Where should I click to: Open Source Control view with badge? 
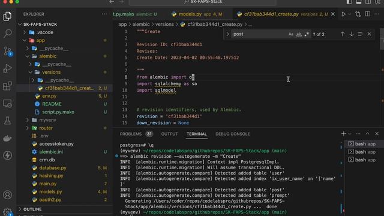click(7, 51)
